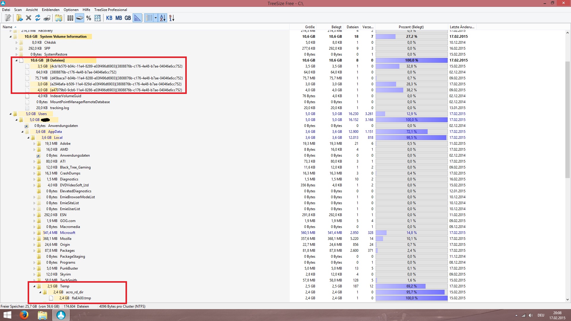Open Windows Explorer toolbar icon
This screenshot has width=571, height=321.
click(x=59, y=18)
